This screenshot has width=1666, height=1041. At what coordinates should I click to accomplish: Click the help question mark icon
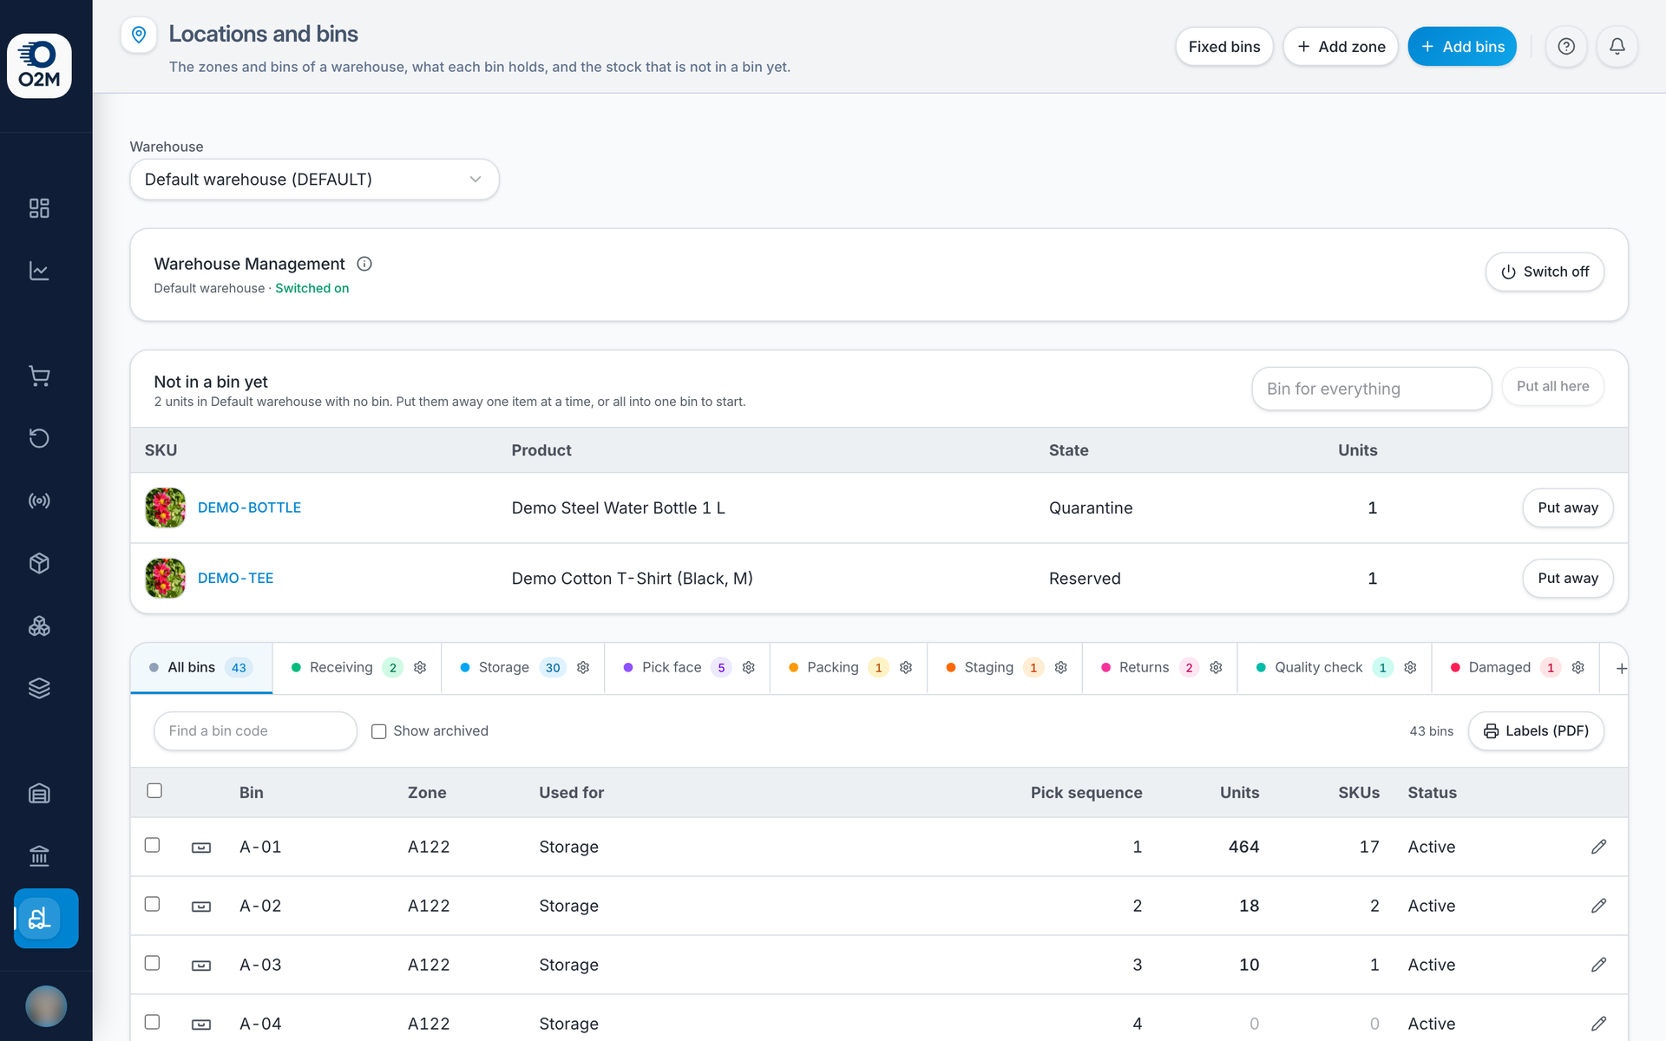(x=1566, y=47)
